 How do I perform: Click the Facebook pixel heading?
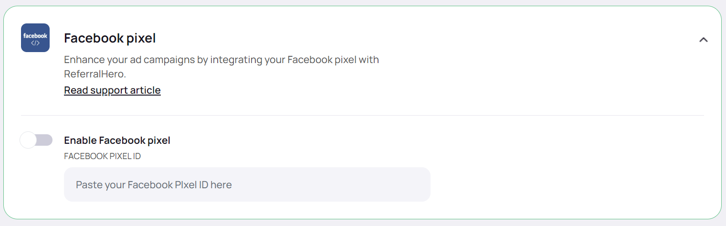(x=110, y=38)
